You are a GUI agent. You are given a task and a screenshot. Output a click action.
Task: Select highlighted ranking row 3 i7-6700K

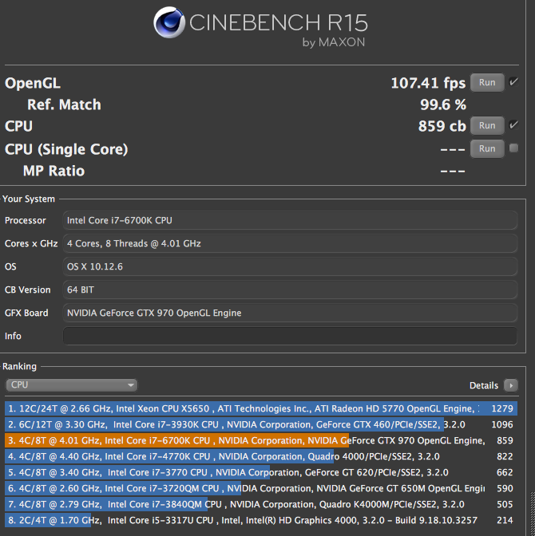(261, 440)
